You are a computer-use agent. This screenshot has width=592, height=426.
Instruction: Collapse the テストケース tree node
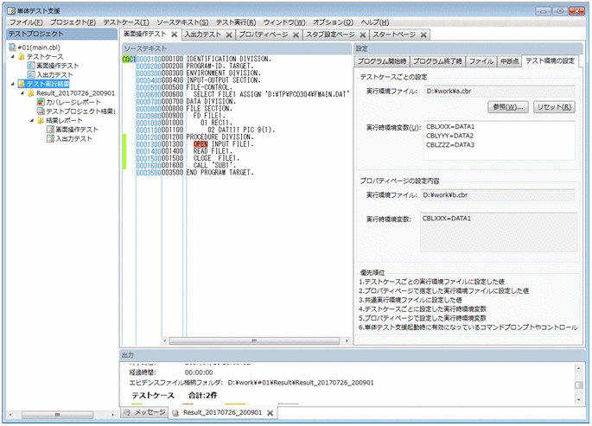13,57
